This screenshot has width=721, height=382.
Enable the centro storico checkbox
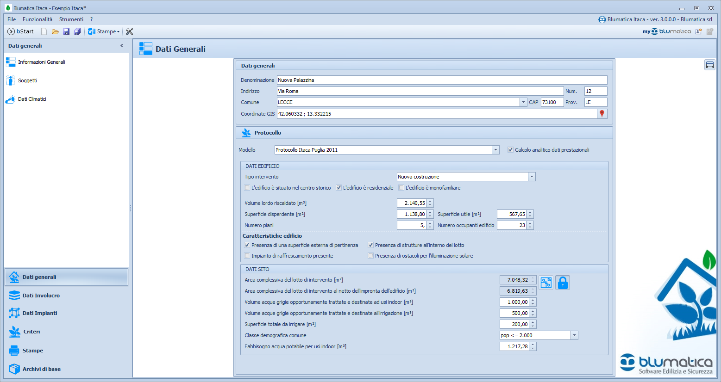point(247,188)
